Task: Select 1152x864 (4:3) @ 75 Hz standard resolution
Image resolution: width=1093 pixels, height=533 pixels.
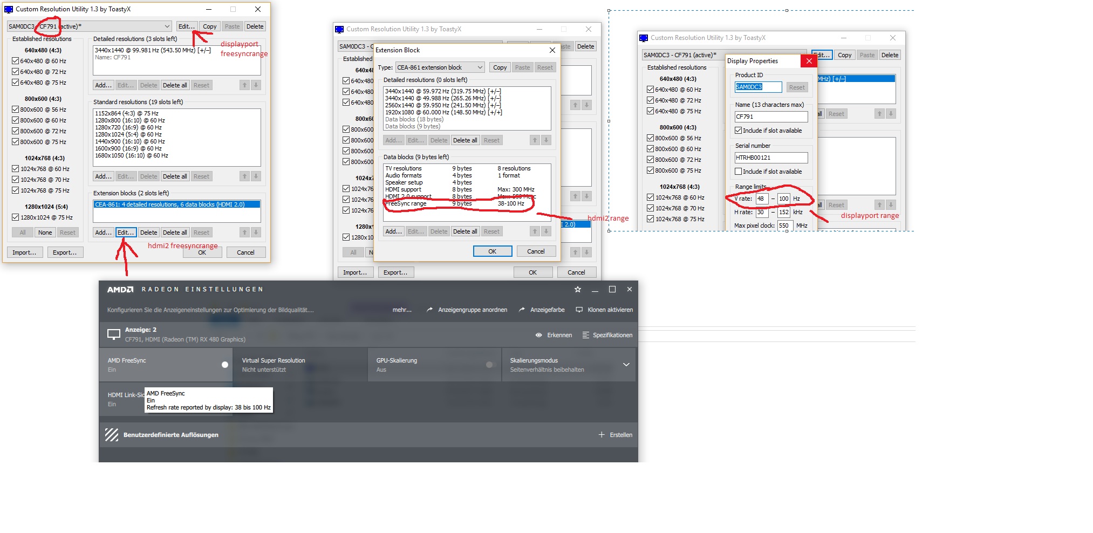Action: (x=176, y=113)
